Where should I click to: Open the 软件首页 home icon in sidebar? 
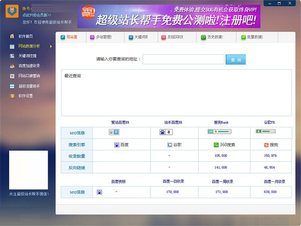click(x=12, y=36)
